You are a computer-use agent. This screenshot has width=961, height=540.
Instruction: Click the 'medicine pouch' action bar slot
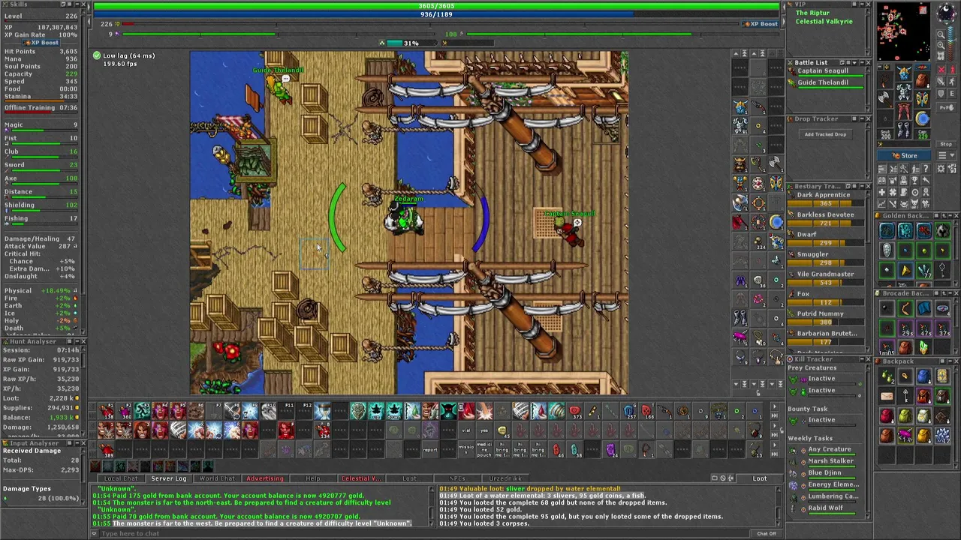484,449
